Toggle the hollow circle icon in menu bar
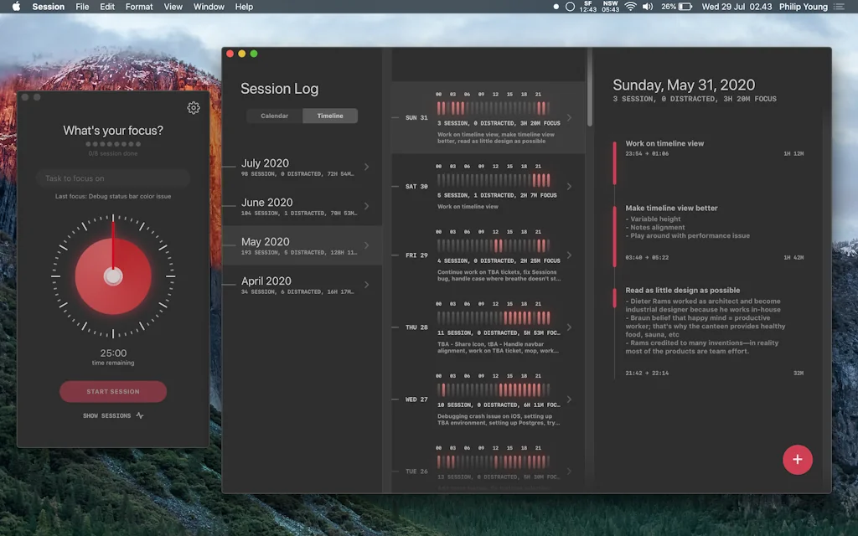 (x=569, y=7)
